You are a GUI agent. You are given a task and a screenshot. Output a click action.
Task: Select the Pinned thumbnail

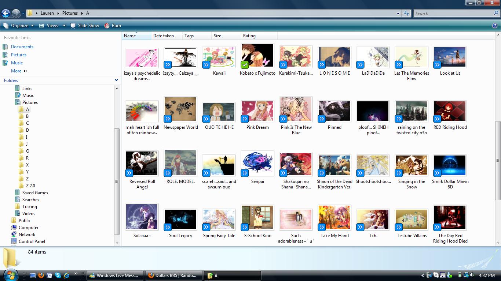(x=334, y=112)
